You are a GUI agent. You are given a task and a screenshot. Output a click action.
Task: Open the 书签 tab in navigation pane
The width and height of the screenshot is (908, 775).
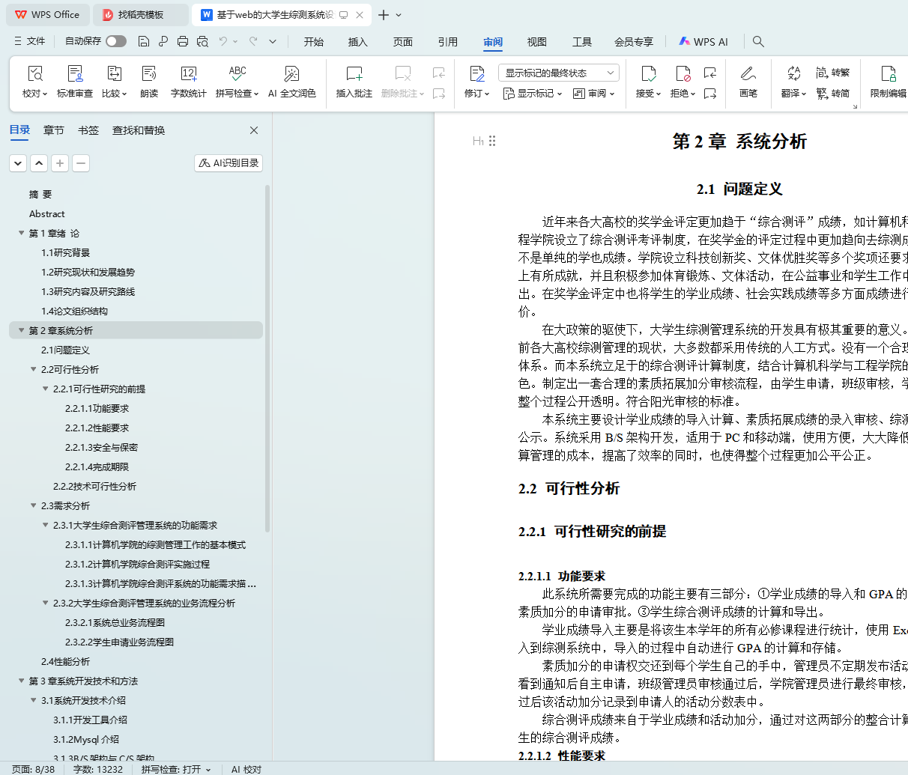point(88,130)
